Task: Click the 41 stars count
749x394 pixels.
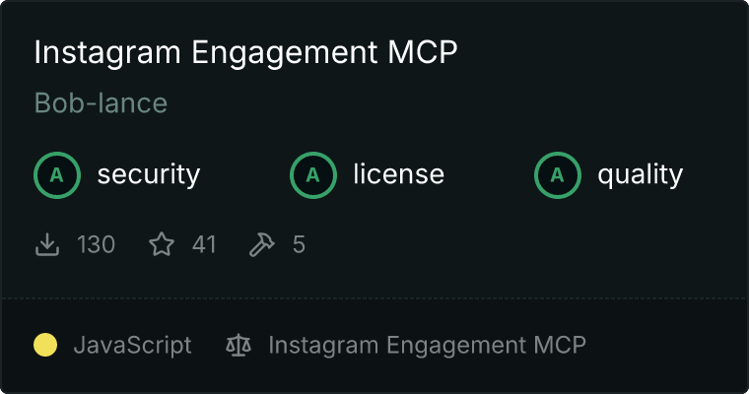Action: pos(204,244)
